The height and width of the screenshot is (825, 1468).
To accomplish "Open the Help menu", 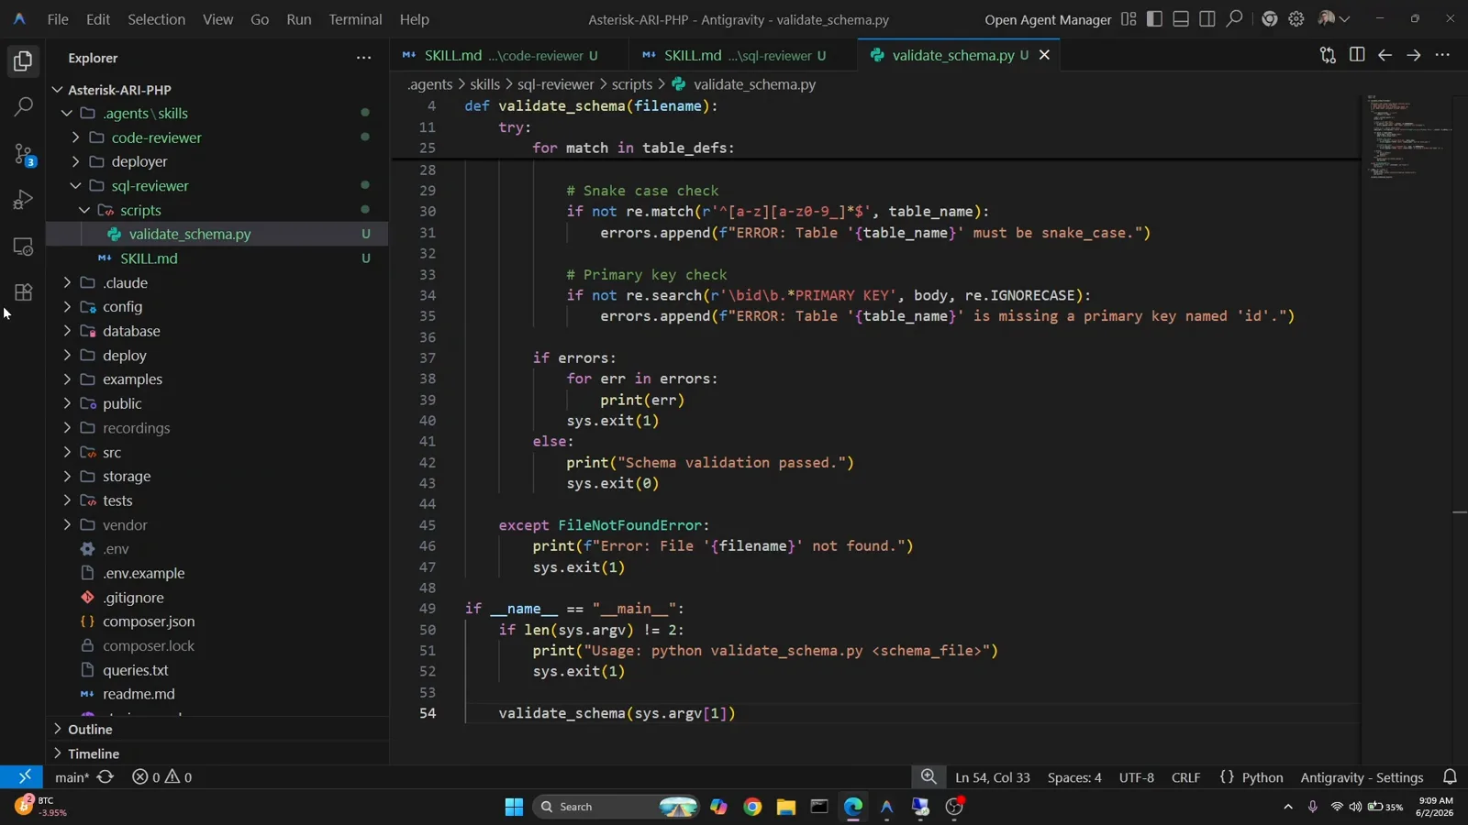I will [x=414, y=19].
